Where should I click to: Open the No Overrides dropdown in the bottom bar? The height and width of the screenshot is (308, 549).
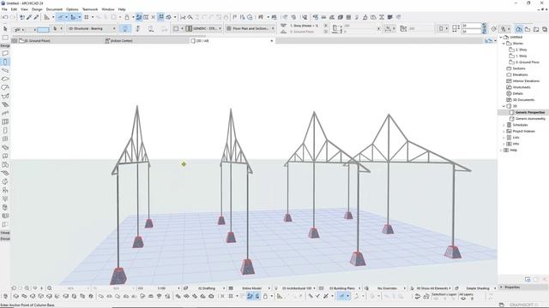[389, 288]
